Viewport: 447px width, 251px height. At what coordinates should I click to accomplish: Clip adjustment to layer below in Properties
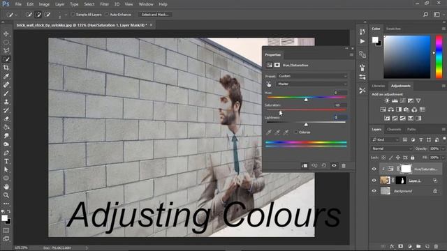point(305,166)
